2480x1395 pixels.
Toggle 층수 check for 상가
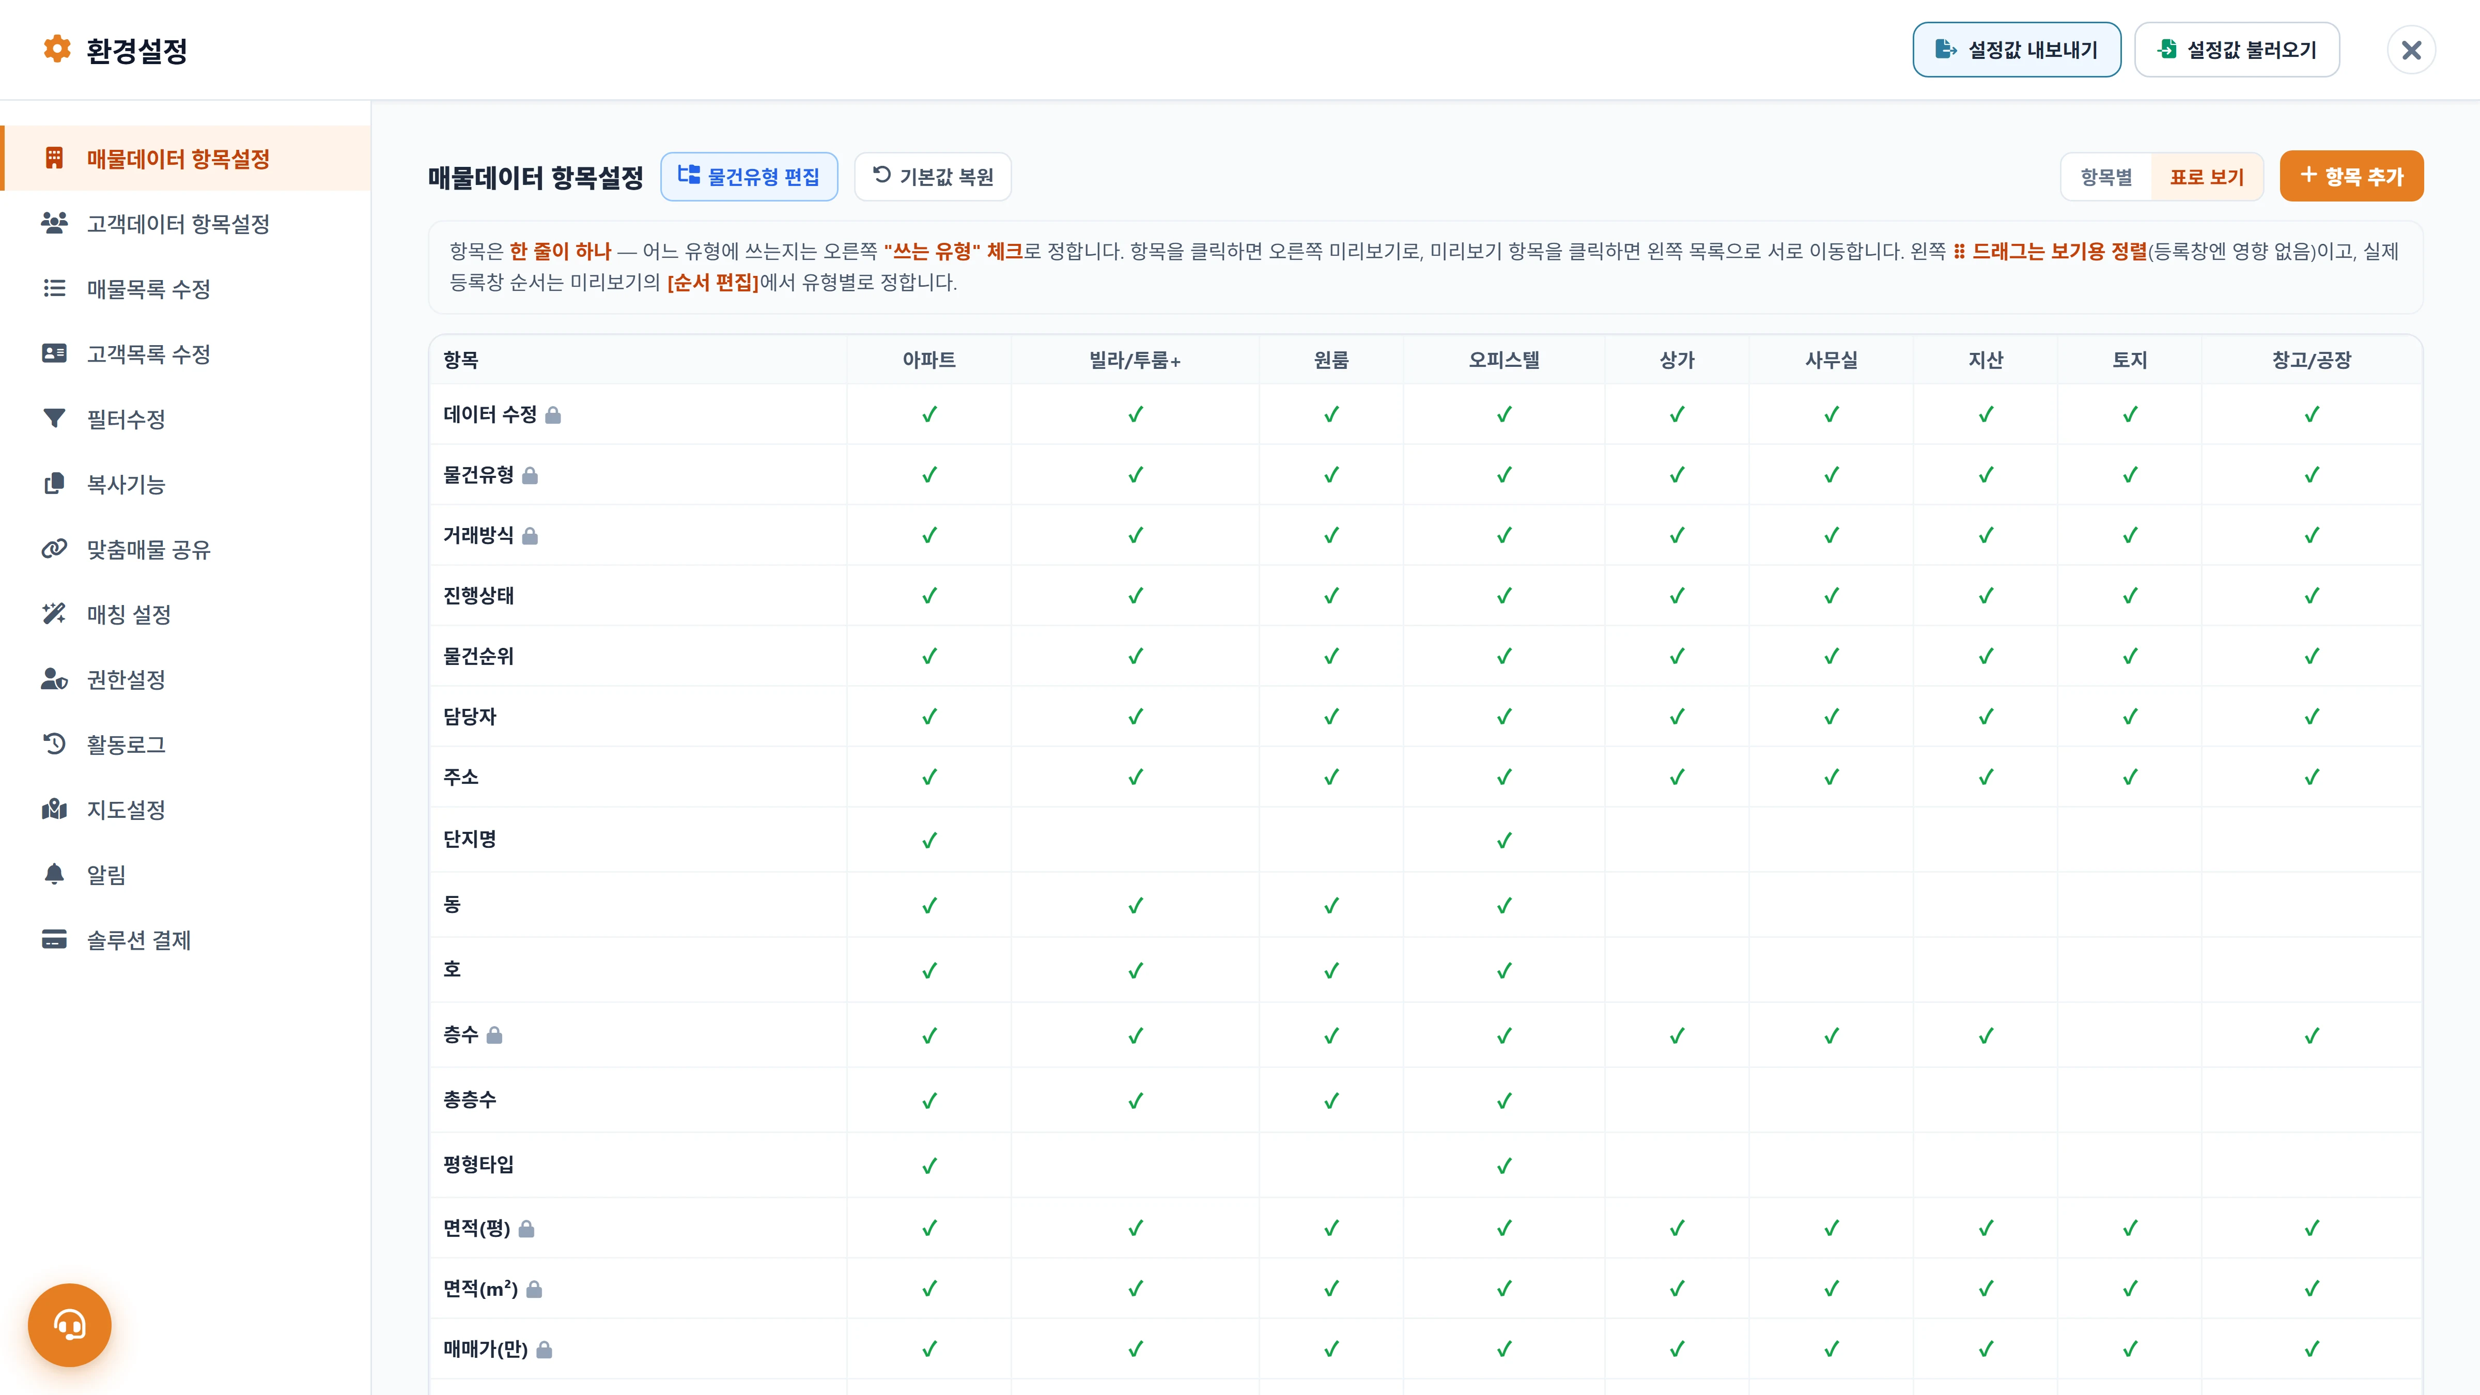click(x=1676, y=1036)
